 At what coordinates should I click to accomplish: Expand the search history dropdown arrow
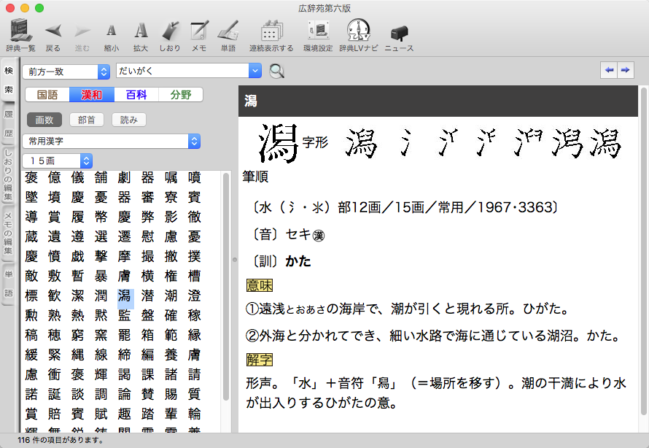tap(255, 71)
